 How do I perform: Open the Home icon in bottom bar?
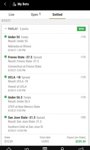(9, 149)
